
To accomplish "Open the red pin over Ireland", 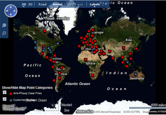I will click(x=81, y=38).
